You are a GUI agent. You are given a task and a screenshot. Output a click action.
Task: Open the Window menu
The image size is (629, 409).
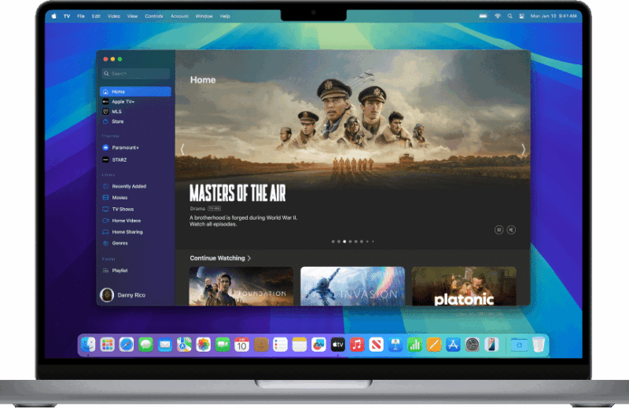(204, 16)
